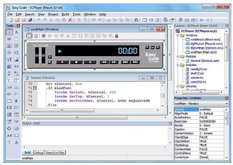Open the Window menu
233x165 pixels.
pyautogui.click(x=90, y=15)
